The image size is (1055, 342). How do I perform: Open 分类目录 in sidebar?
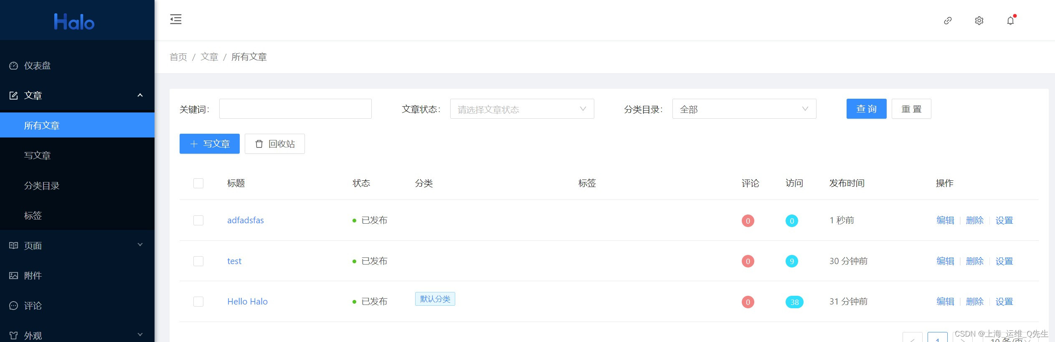pyautogui.click(x=77, y=185)
